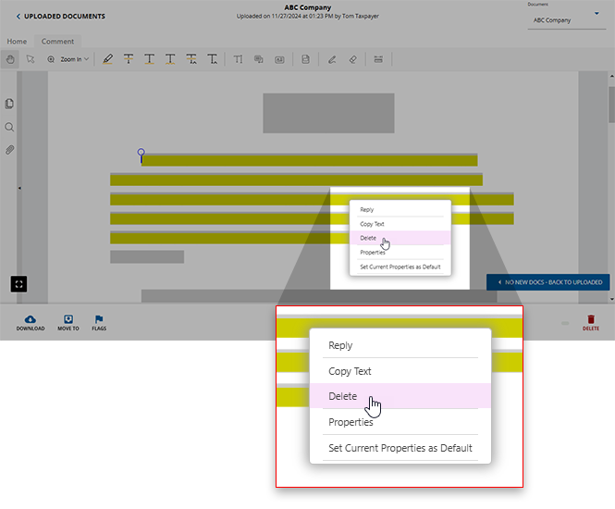Click the vertical scrollbar on the right
The width and height of the screenshot is (615, 509).
click(x=610, y=102)
